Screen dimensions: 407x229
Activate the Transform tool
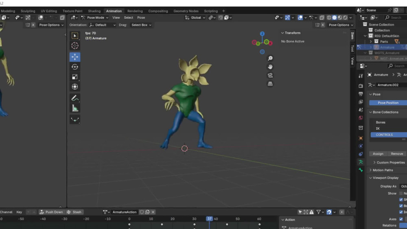point(75,87)
